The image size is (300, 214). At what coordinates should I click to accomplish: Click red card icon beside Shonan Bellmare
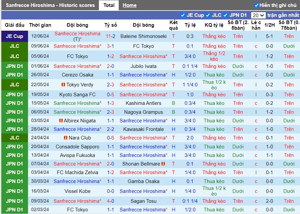pos(163,164)
